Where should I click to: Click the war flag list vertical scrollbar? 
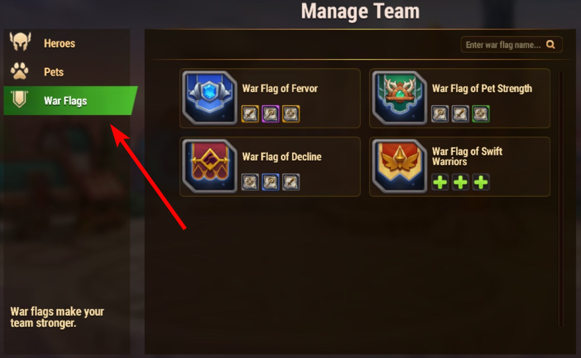click(561, 199)
